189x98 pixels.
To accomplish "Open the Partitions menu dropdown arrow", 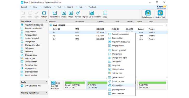I will [55, 7].
